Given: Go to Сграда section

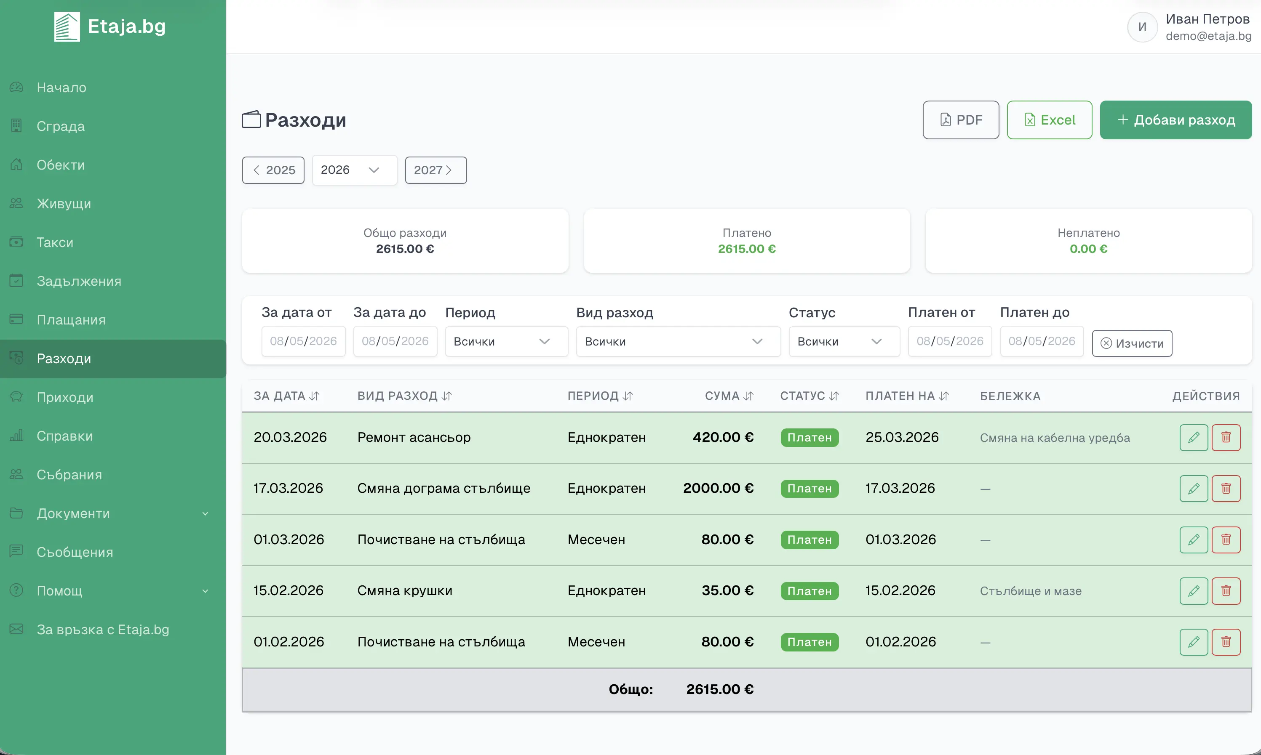Looking at the screenshot, I should tap(112, 126).
